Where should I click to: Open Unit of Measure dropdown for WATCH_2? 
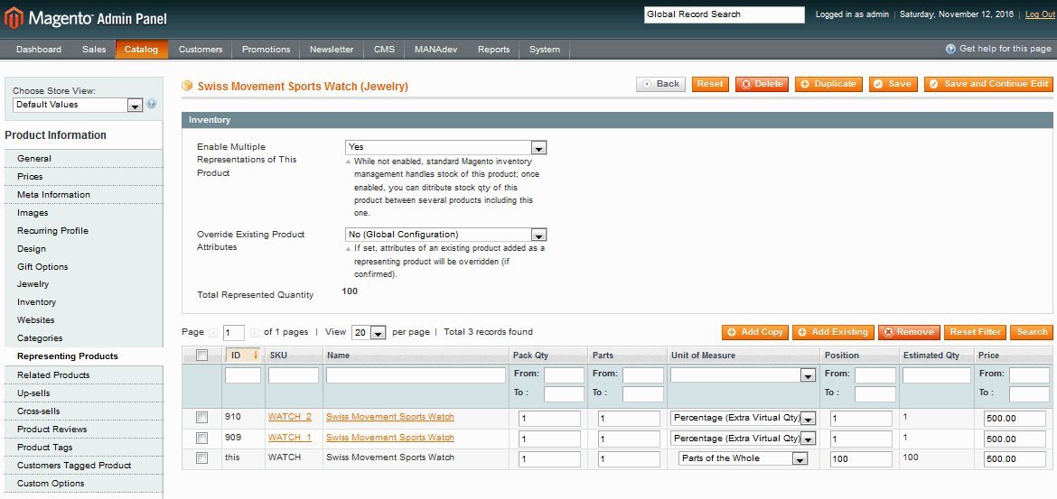pos(743,418)
